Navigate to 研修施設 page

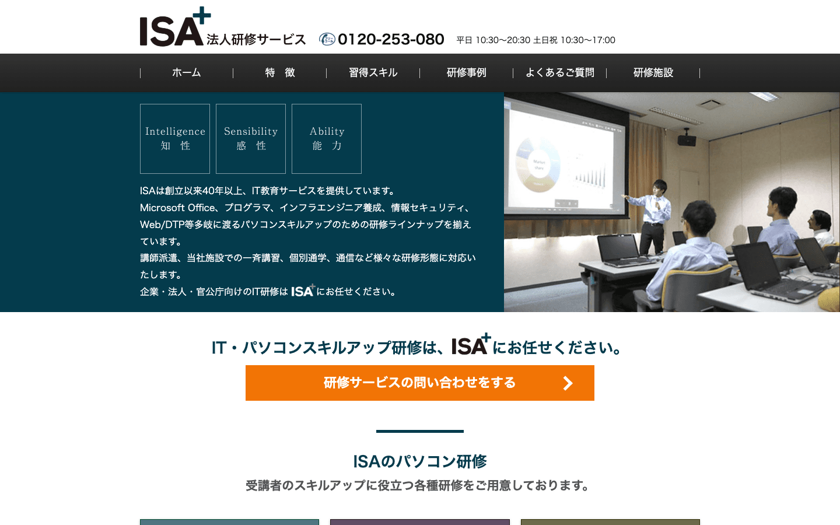point(653,73)
